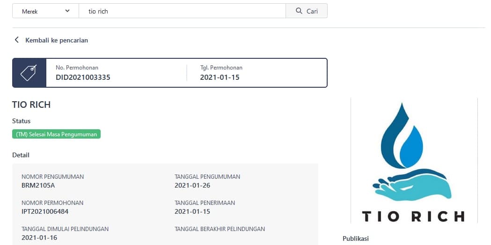
Task: Click the Publikasi section heading
Action: click(356, 238)
